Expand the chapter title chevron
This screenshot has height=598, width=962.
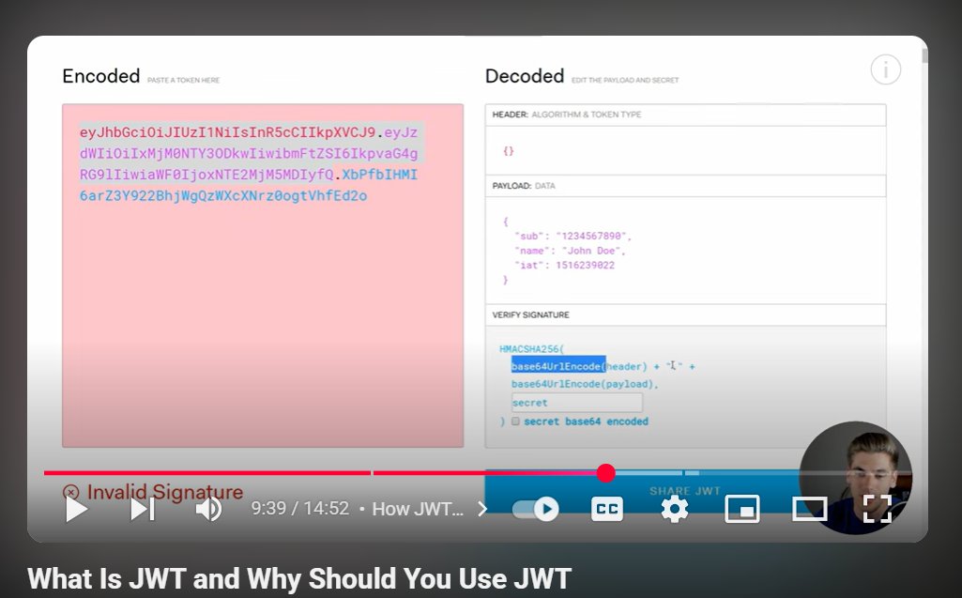pos(482,509)
